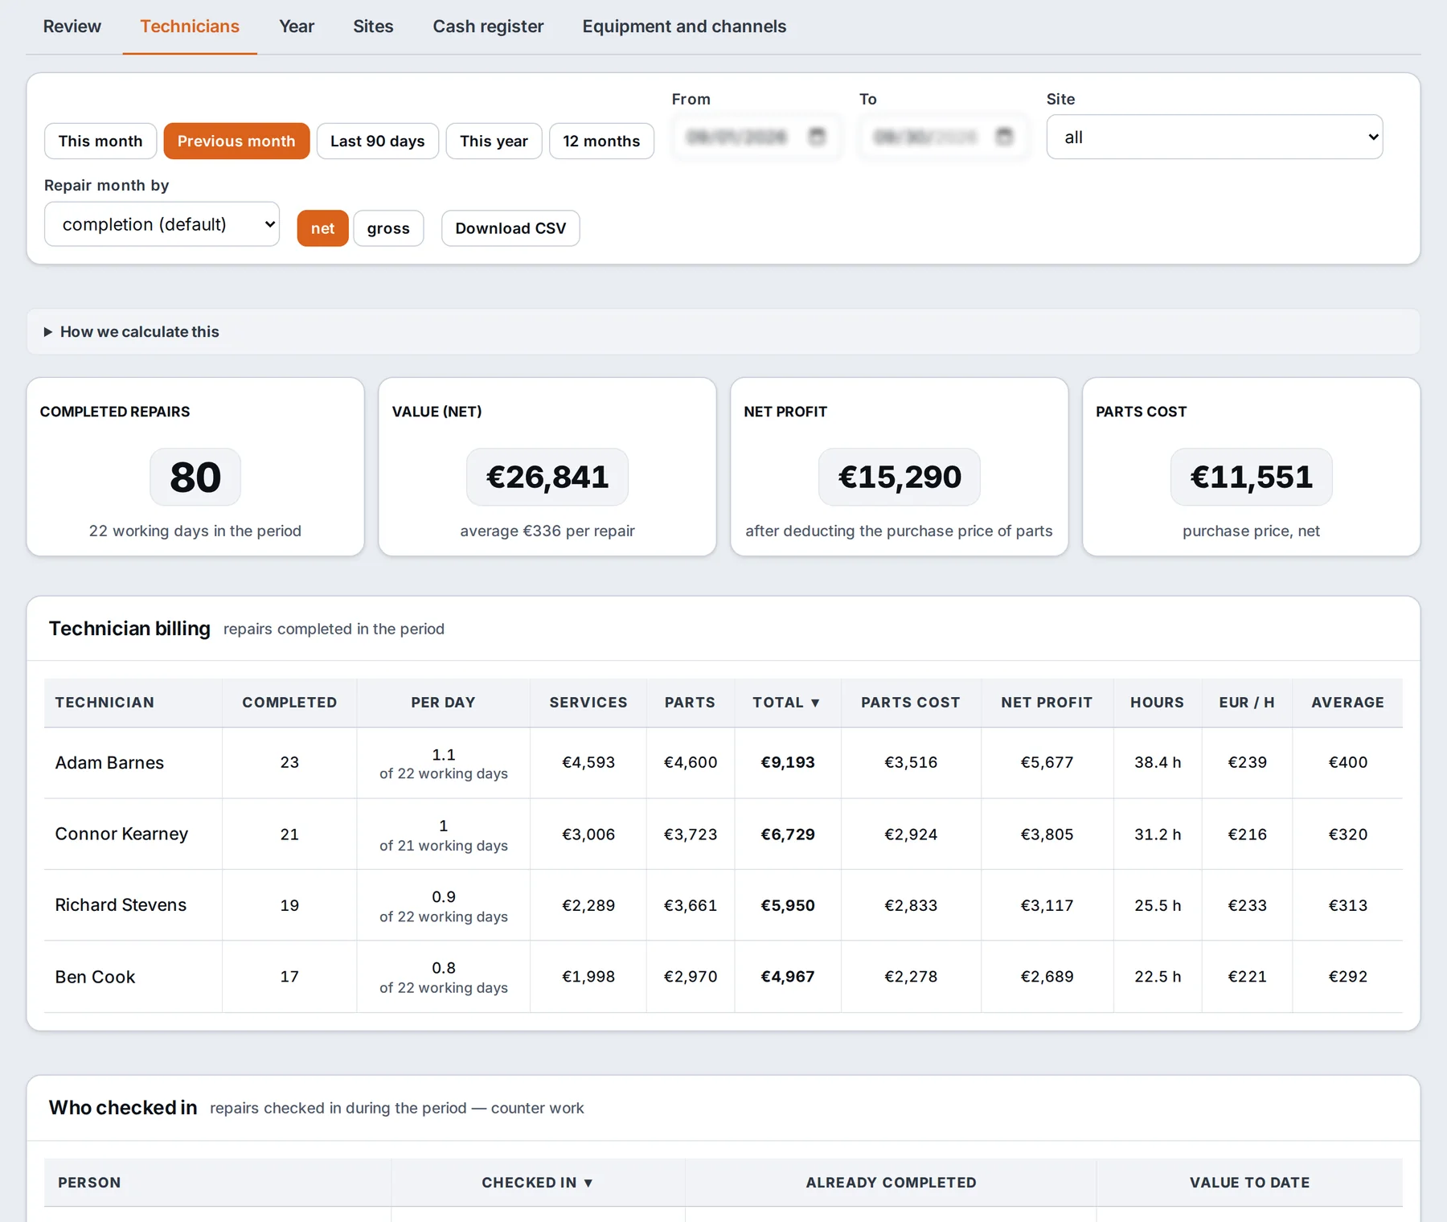The height and width of the screenshot is (1222, 1447).
Task: Select Richard Stevens in the table
Action: pos(121,905)
